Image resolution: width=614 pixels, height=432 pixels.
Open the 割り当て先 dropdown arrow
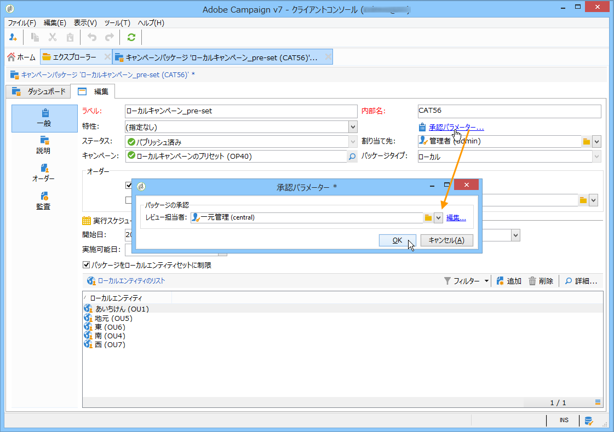pos(596,142)
